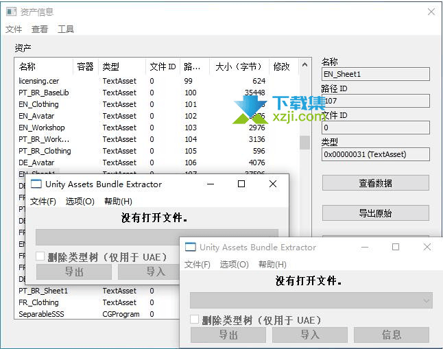Click the front-most Unity Assets Bundle Extractor title icon
Screen dimensions: 443x349
coord(191,247)
